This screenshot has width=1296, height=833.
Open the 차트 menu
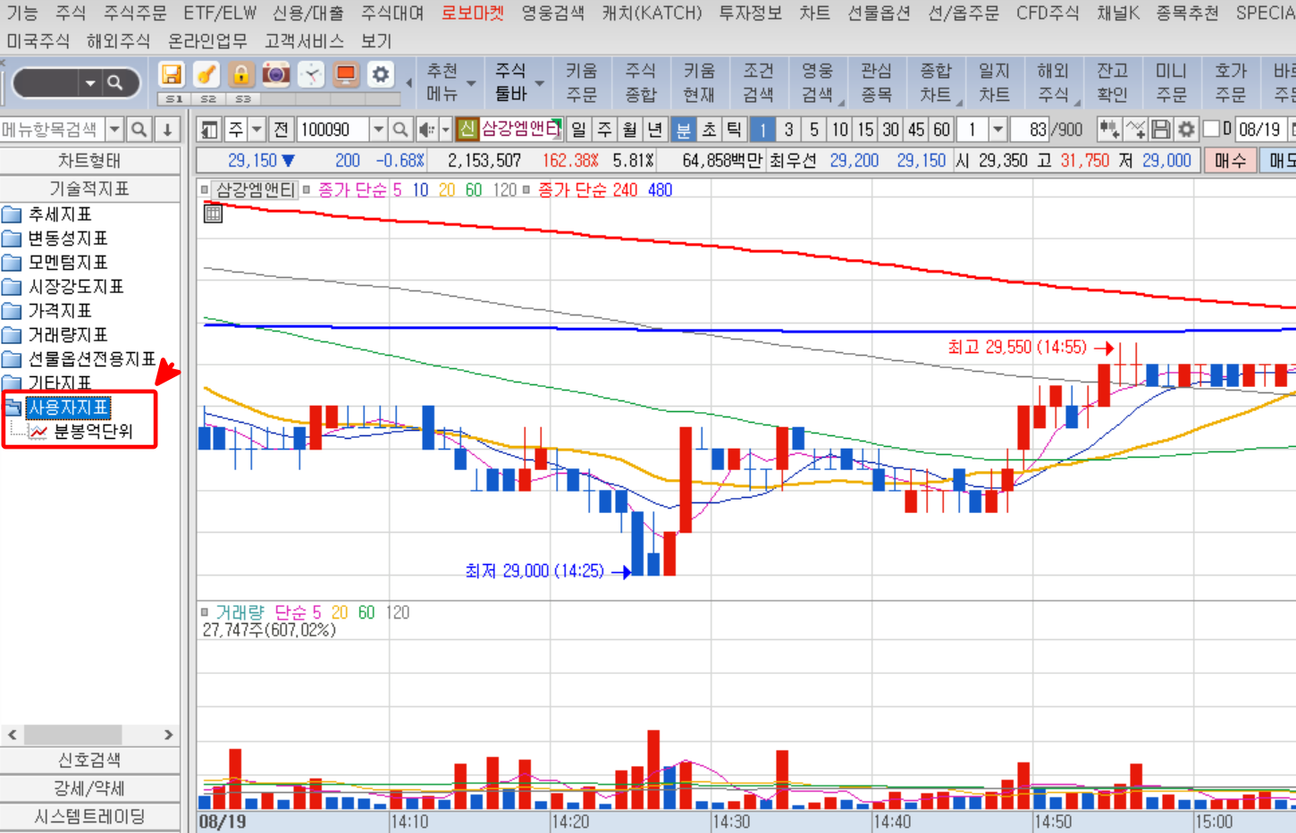point(814,13)
